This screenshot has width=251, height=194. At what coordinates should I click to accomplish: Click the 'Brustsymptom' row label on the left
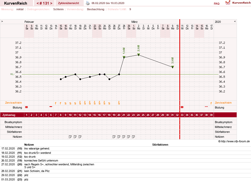click(13, 122)
